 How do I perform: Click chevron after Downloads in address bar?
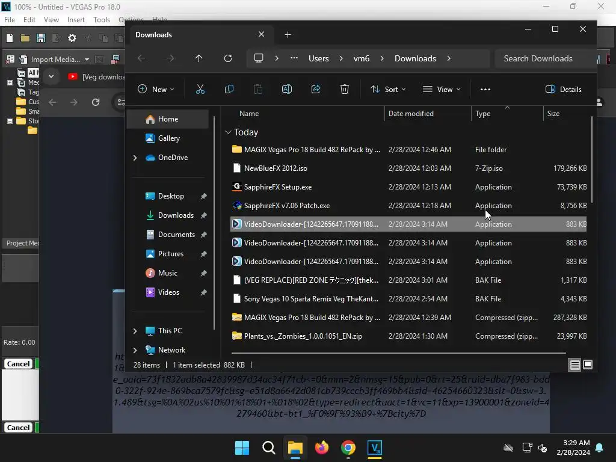coord(449,58)
